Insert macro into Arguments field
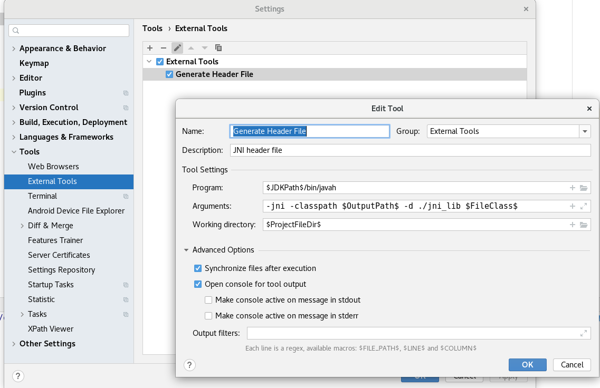The image size is (600, 388). click(x=573, y=206)
